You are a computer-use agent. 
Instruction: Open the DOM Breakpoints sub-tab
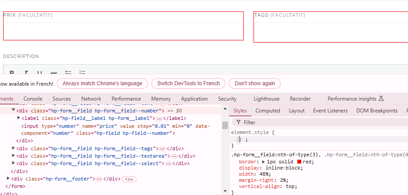tap(377, 111)
